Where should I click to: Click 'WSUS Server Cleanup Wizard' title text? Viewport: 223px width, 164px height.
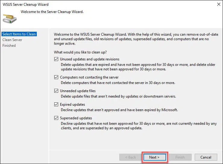pos(26,5)
